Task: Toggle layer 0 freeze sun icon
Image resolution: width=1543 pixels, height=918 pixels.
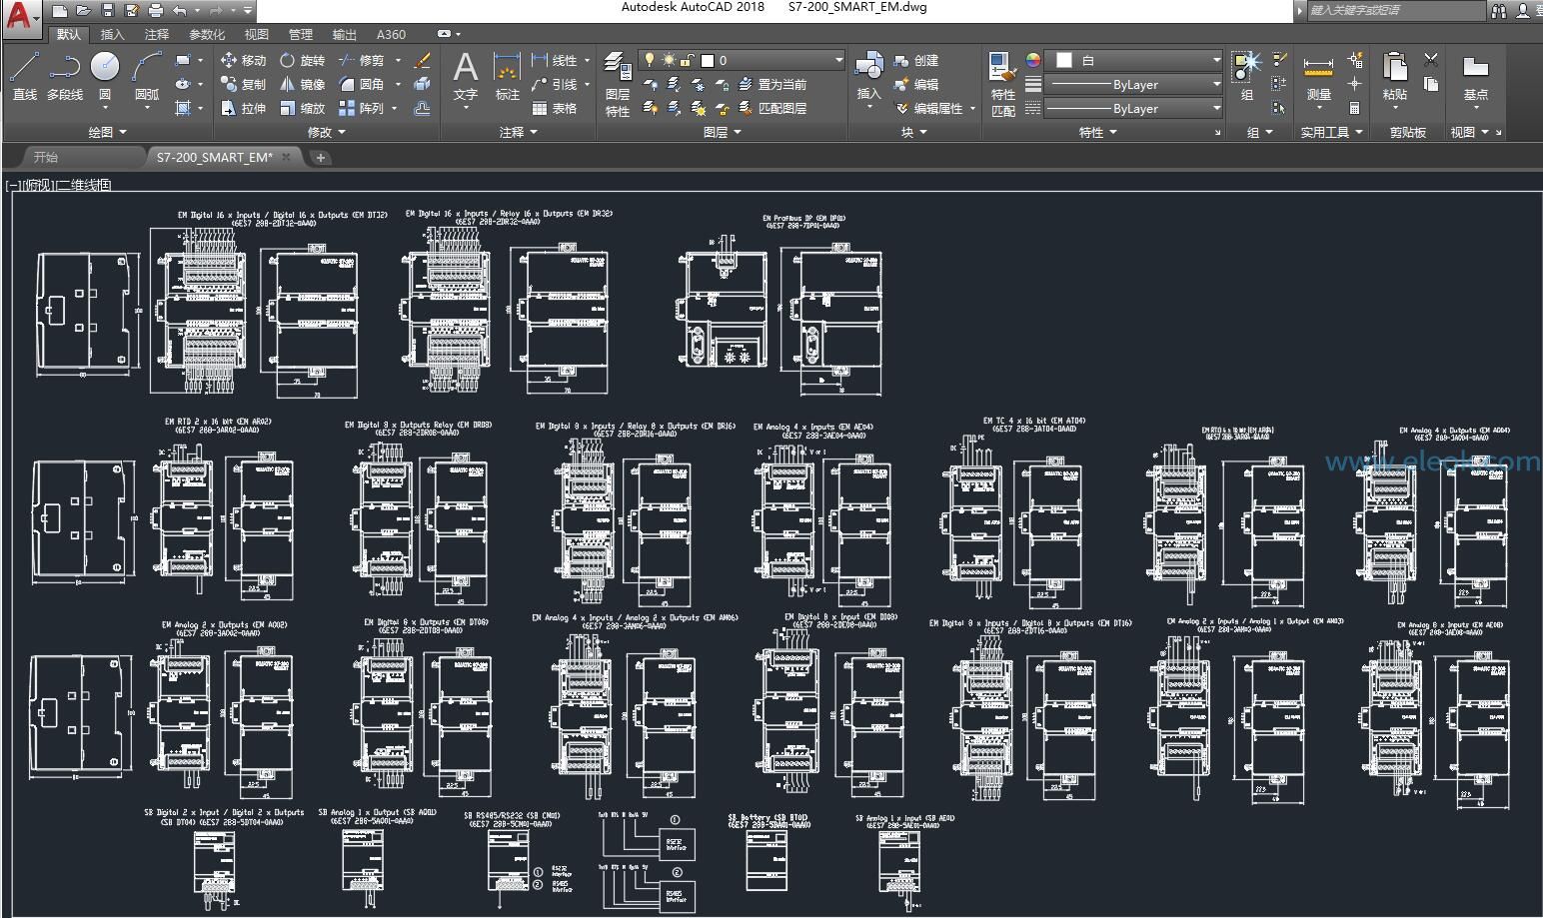Action: pos(668,60)
